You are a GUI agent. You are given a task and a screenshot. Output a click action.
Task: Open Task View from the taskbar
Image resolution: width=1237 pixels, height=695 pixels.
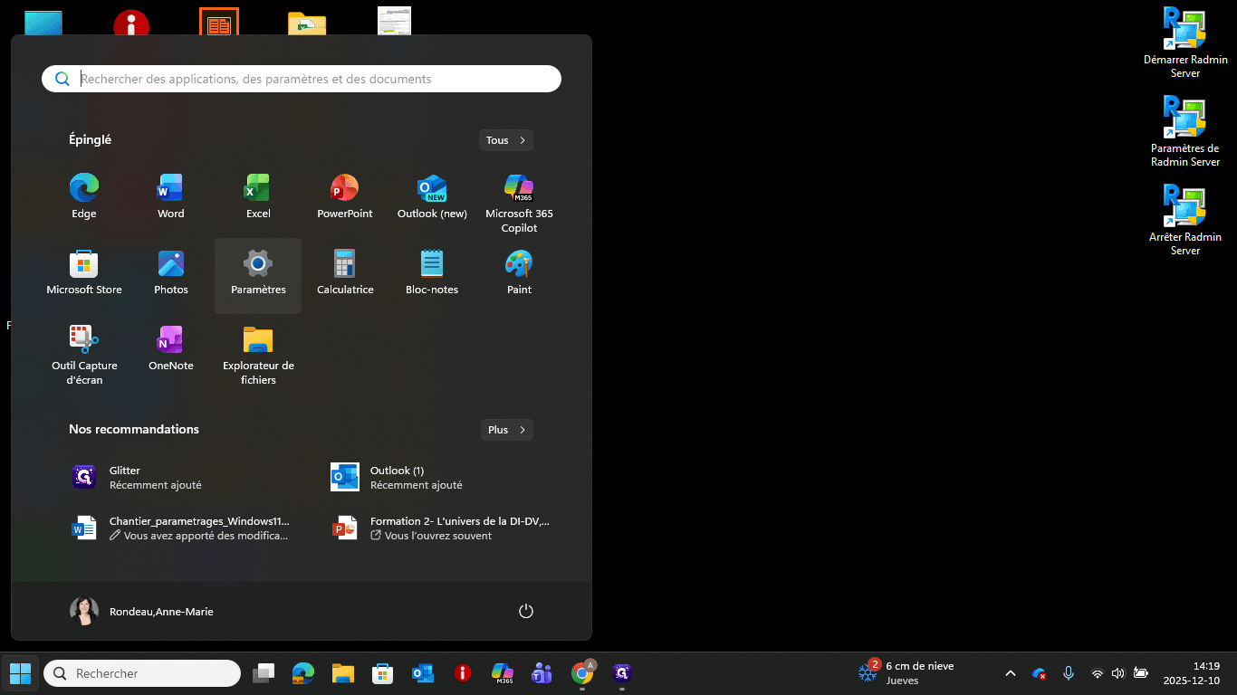point(264,673)
